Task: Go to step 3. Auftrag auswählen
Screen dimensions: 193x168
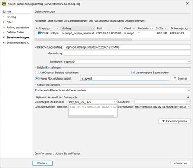Action: pyautogui.click(x=16, y=27)
